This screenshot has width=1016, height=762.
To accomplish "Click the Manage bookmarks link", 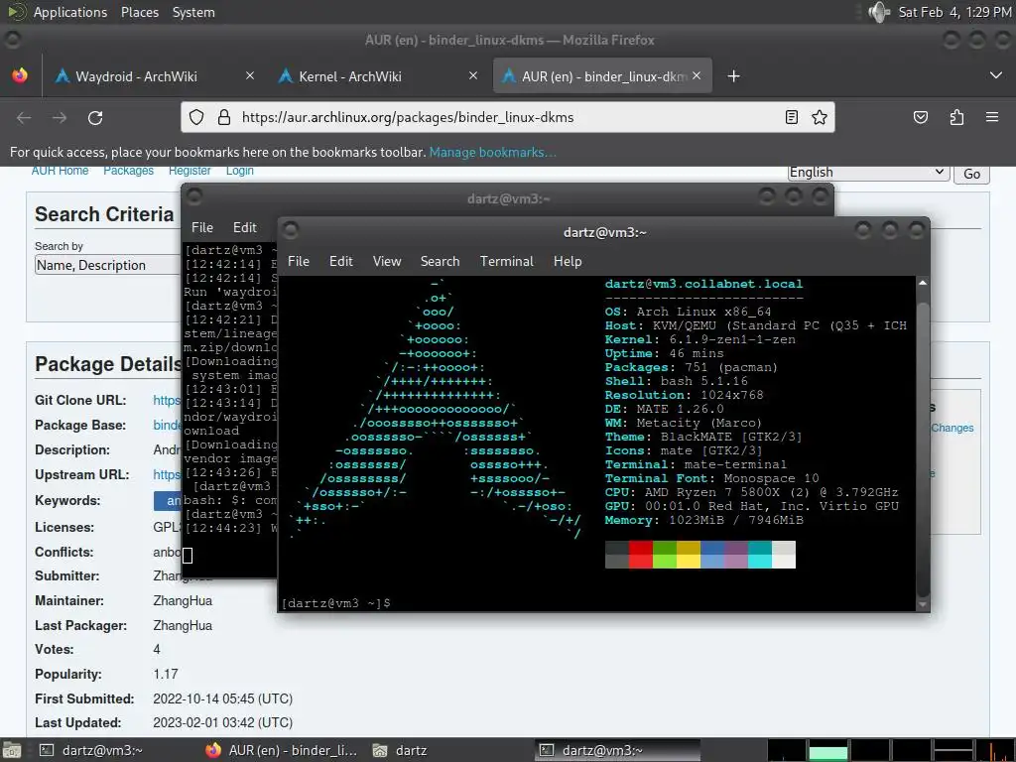I will coord(492,152).
